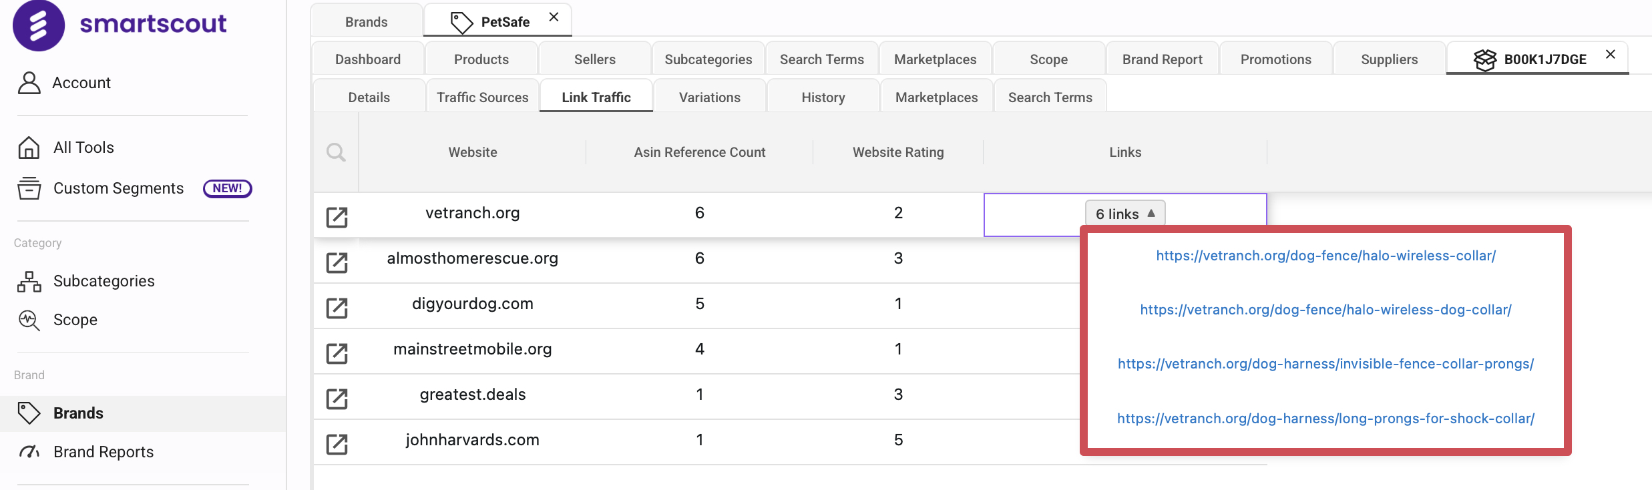Switch to the Brands top tab

coord(367,21)
